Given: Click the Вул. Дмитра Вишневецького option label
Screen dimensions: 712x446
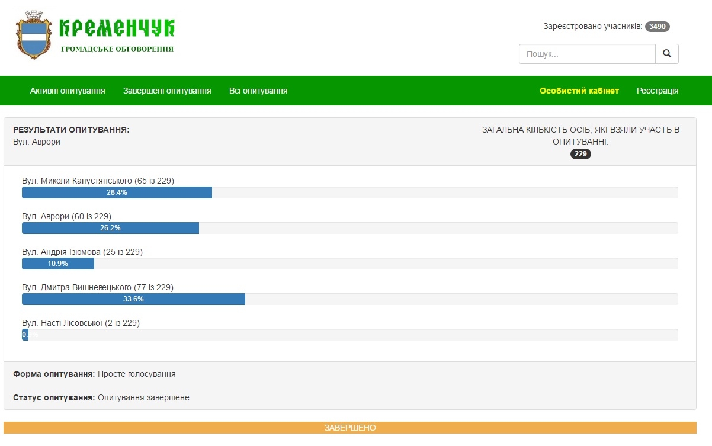Looking at the screenshot, I should pyautogui.click(x=97, y=287).
